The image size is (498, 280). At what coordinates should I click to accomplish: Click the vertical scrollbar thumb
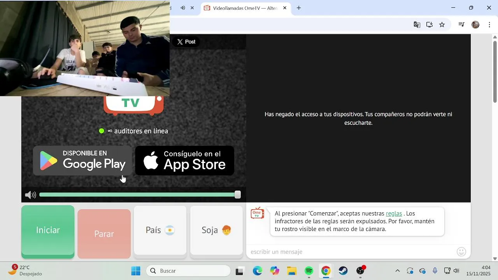495,72
